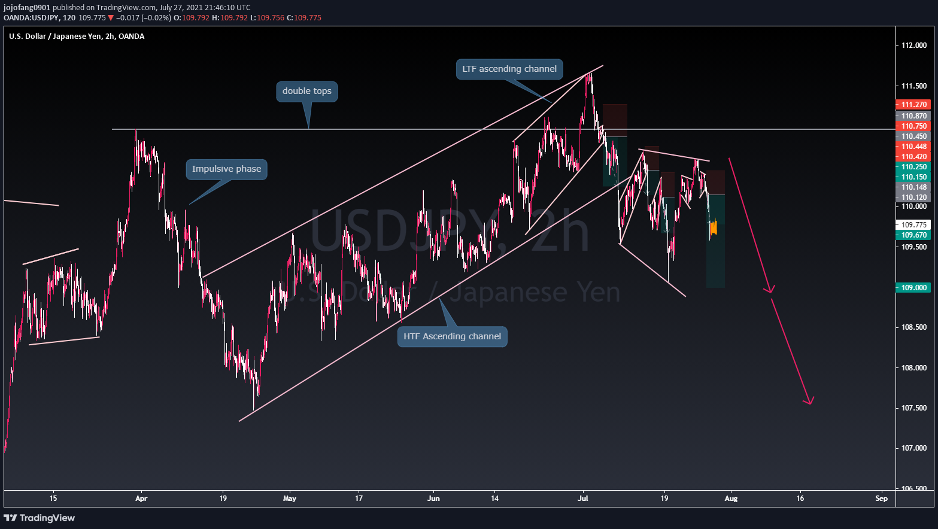The height and width of the screenshot is (529, 938).
Task: Select the 110.750 red price label
Action: pos(913,126)
